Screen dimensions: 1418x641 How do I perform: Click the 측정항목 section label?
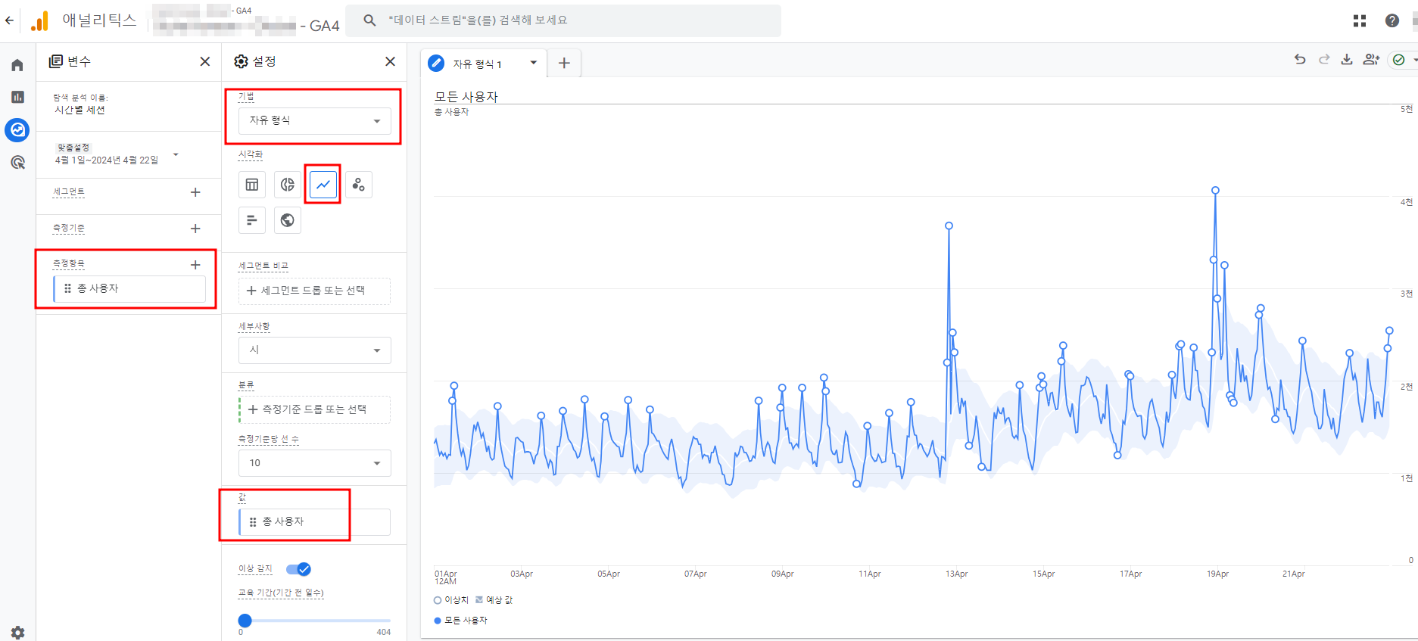[69, 264]
